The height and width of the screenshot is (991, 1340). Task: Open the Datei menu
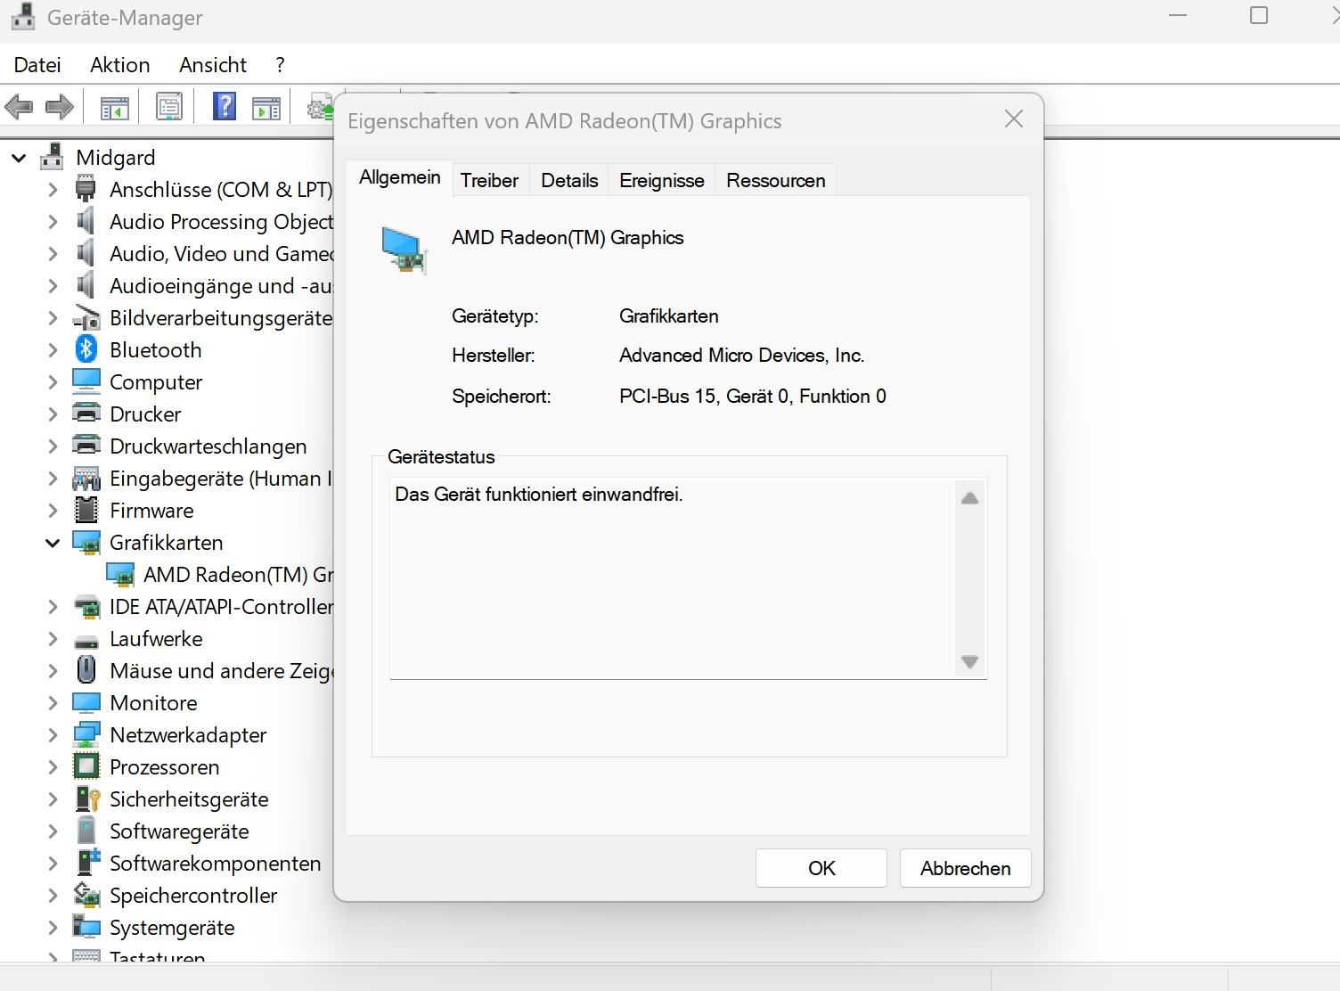(37, 65)
